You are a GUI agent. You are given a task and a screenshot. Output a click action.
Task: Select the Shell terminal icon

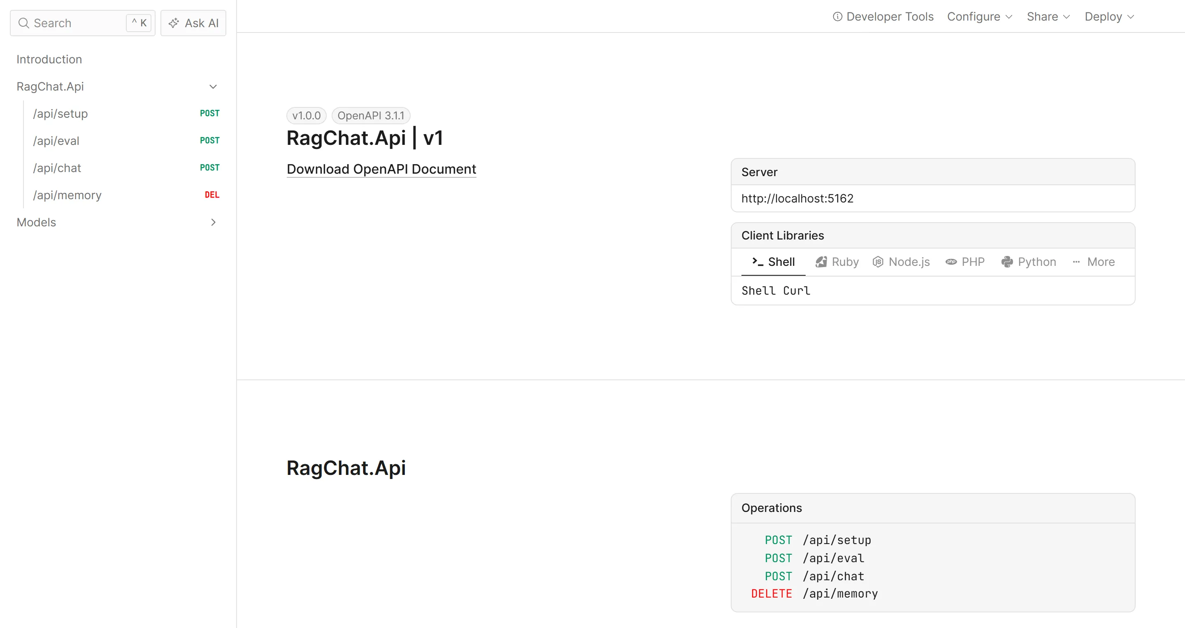tap(757, 261)
